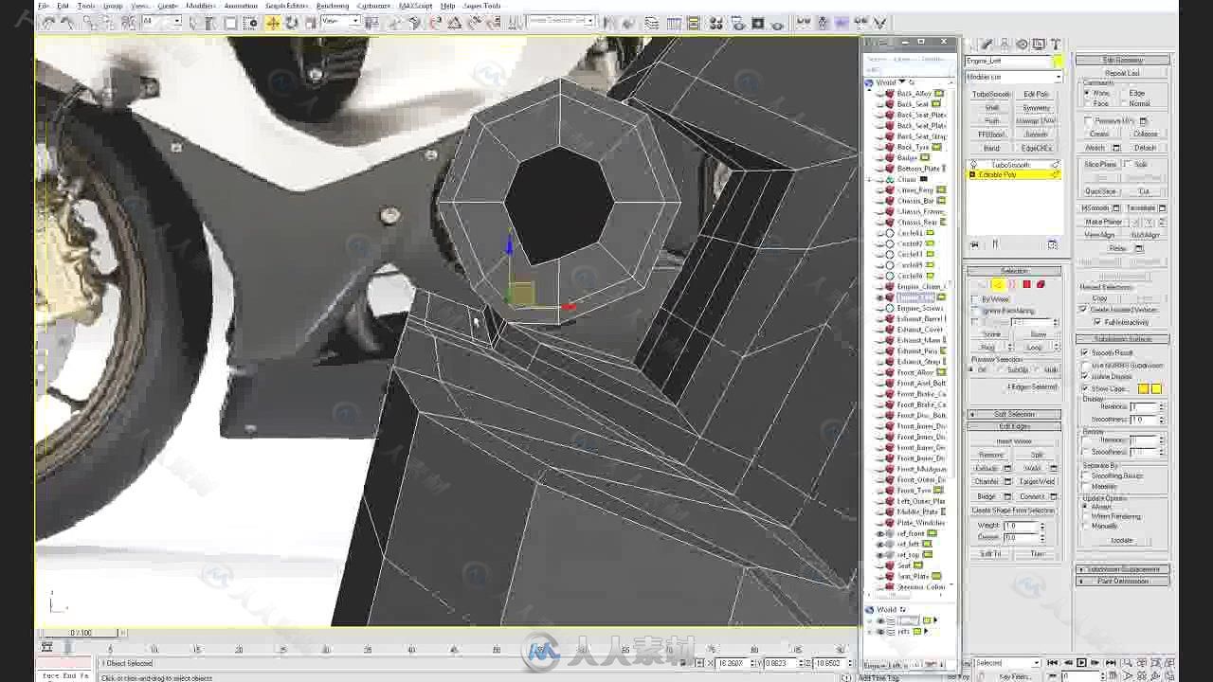Toggle Smooth Result checkbox
This screenshot has width=1213, height=682.
coord(1085,352)
